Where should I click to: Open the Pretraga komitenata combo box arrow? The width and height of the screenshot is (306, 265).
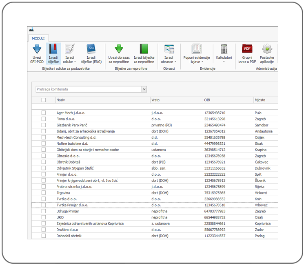[144, 89]
